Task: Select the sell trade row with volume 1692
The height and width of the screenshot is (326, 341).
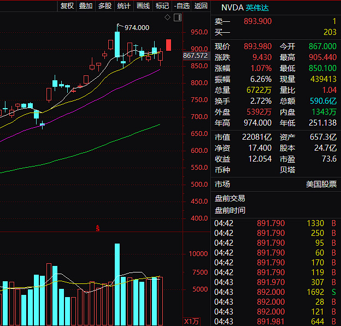Action: [275, 292]
